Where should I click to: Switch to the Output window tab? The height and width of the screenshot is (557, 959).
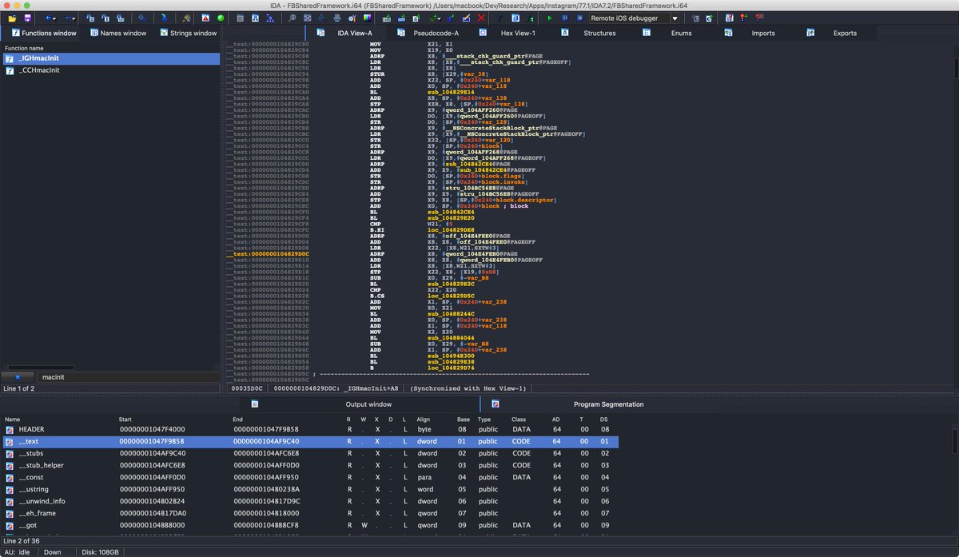(368, 404)
